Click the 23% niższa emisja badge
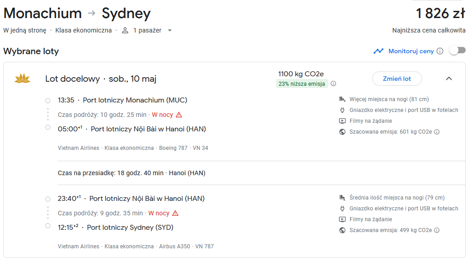 [302, 84]
